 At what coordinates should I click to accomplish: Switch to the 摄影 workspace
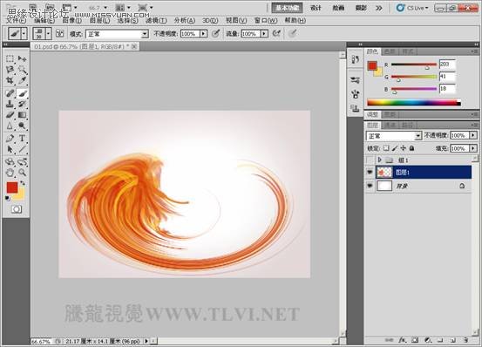[361, 8]
